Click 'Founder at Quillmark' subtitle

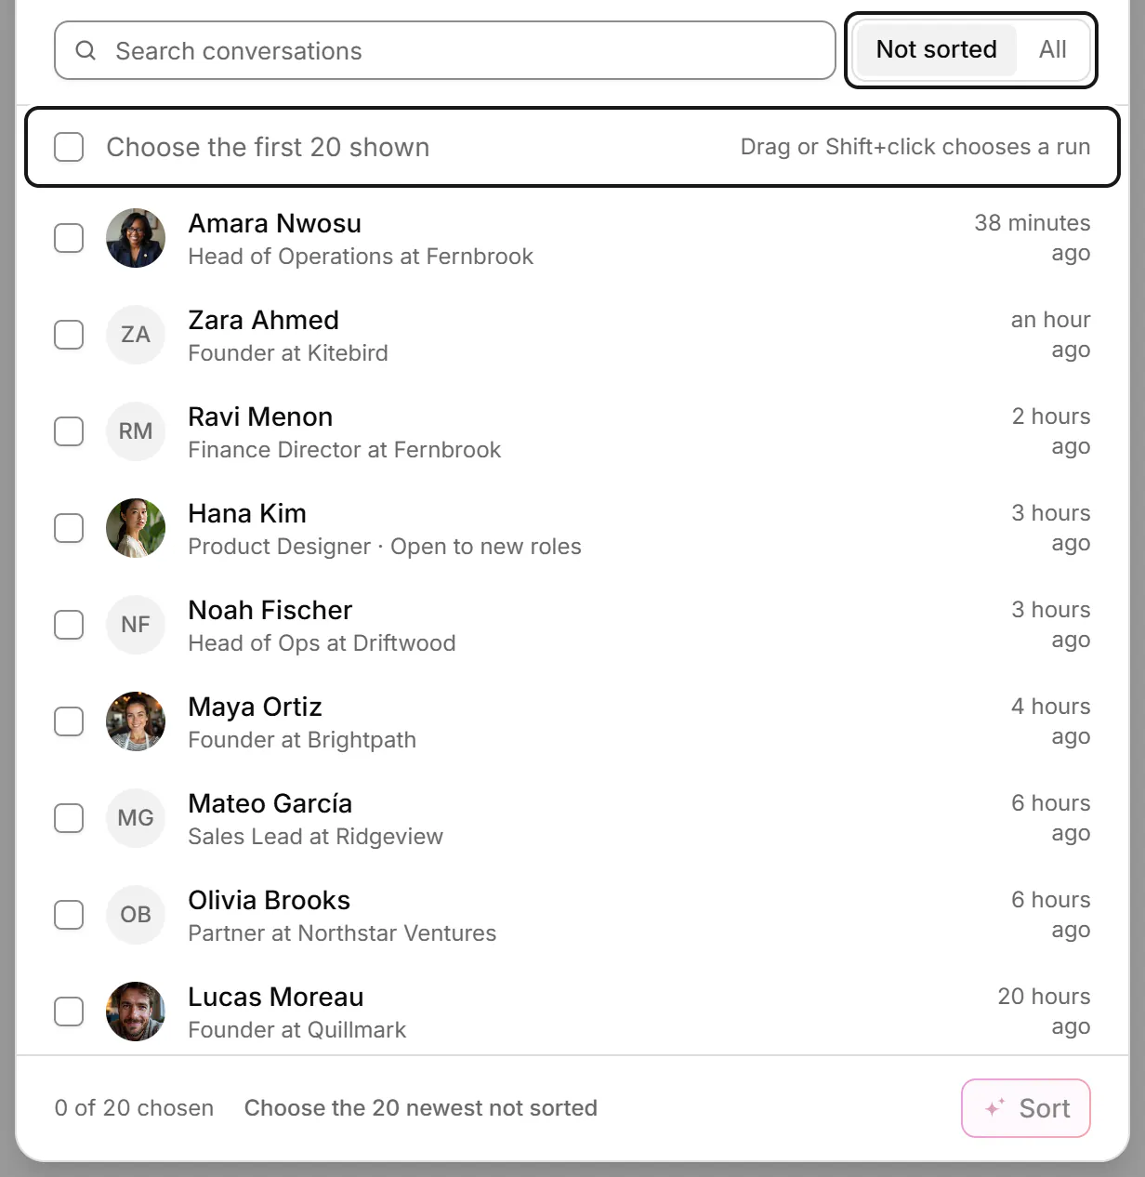pyautogui.click(x=297, y=1030)
